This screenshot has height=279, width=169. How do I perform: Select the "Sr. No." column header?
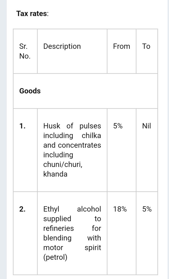tap(25, 51)
